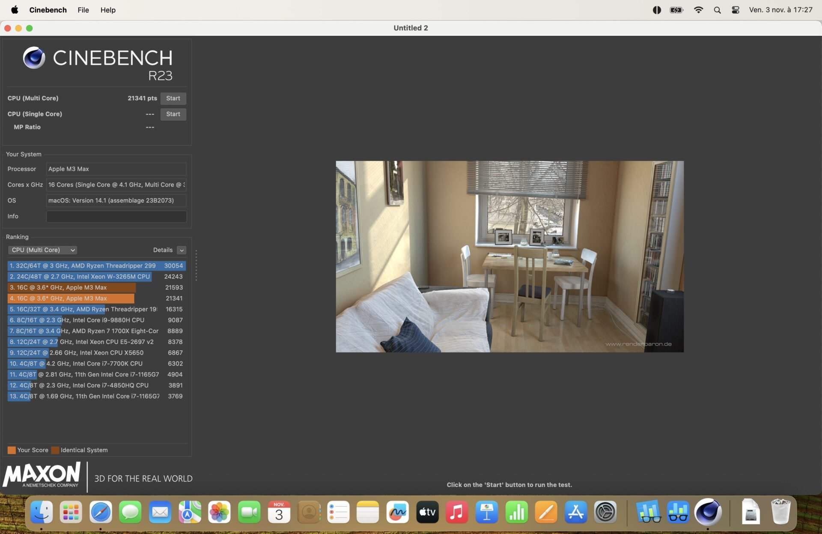Open Notes app in the Dock
The image size is (822, 534).
(x=368, y=512)
